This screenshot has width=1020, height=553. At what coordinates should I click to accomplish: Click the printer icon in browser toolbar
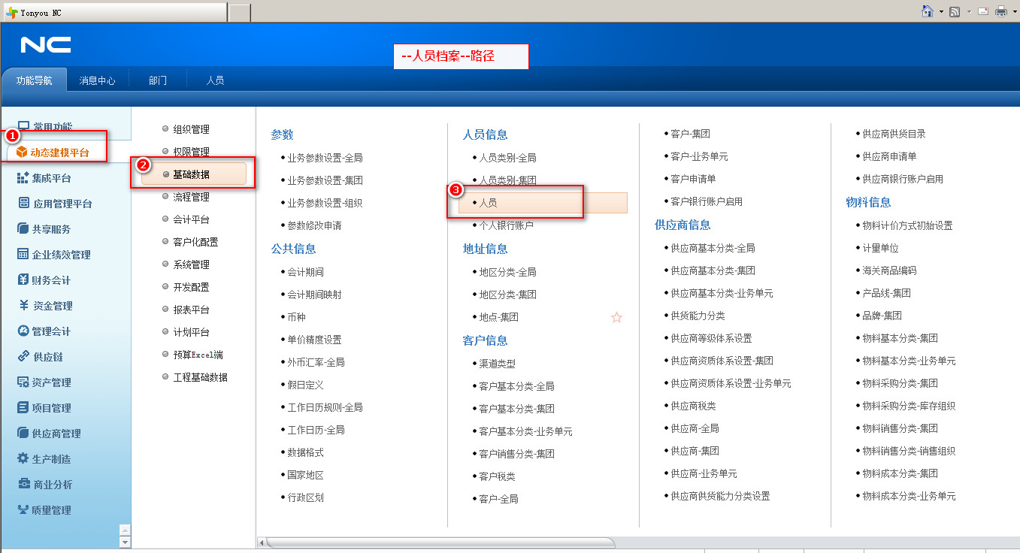click(1000, 11)
